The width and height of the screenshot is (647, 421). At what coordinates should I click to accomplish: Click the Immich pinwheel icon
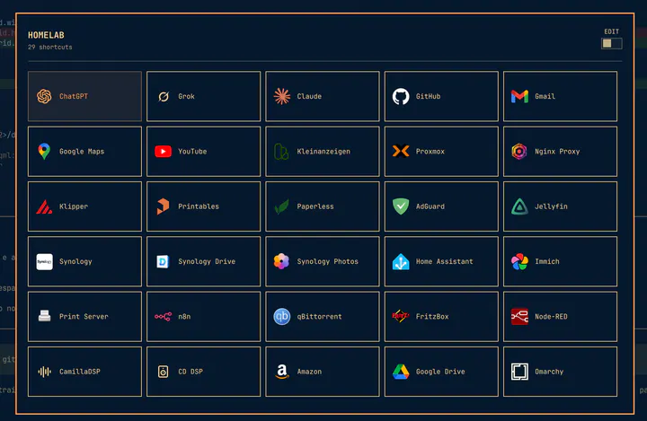tap(519, 262)
